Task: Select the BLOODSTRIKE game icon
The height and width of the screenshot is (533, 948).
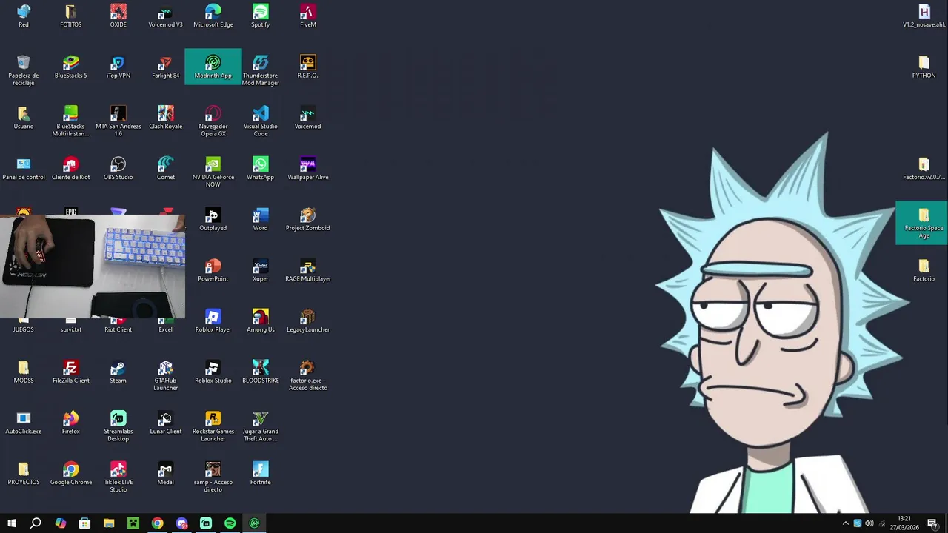Action: [x=261, y=372]
